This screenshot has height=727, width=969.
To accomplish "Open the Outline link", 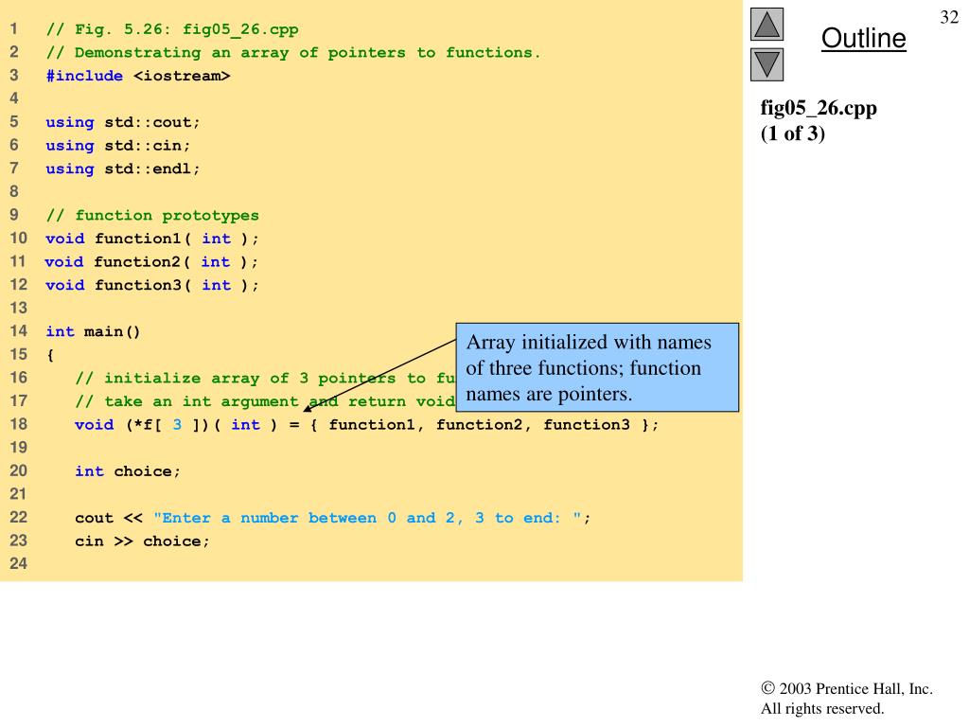I will point(863,38).
